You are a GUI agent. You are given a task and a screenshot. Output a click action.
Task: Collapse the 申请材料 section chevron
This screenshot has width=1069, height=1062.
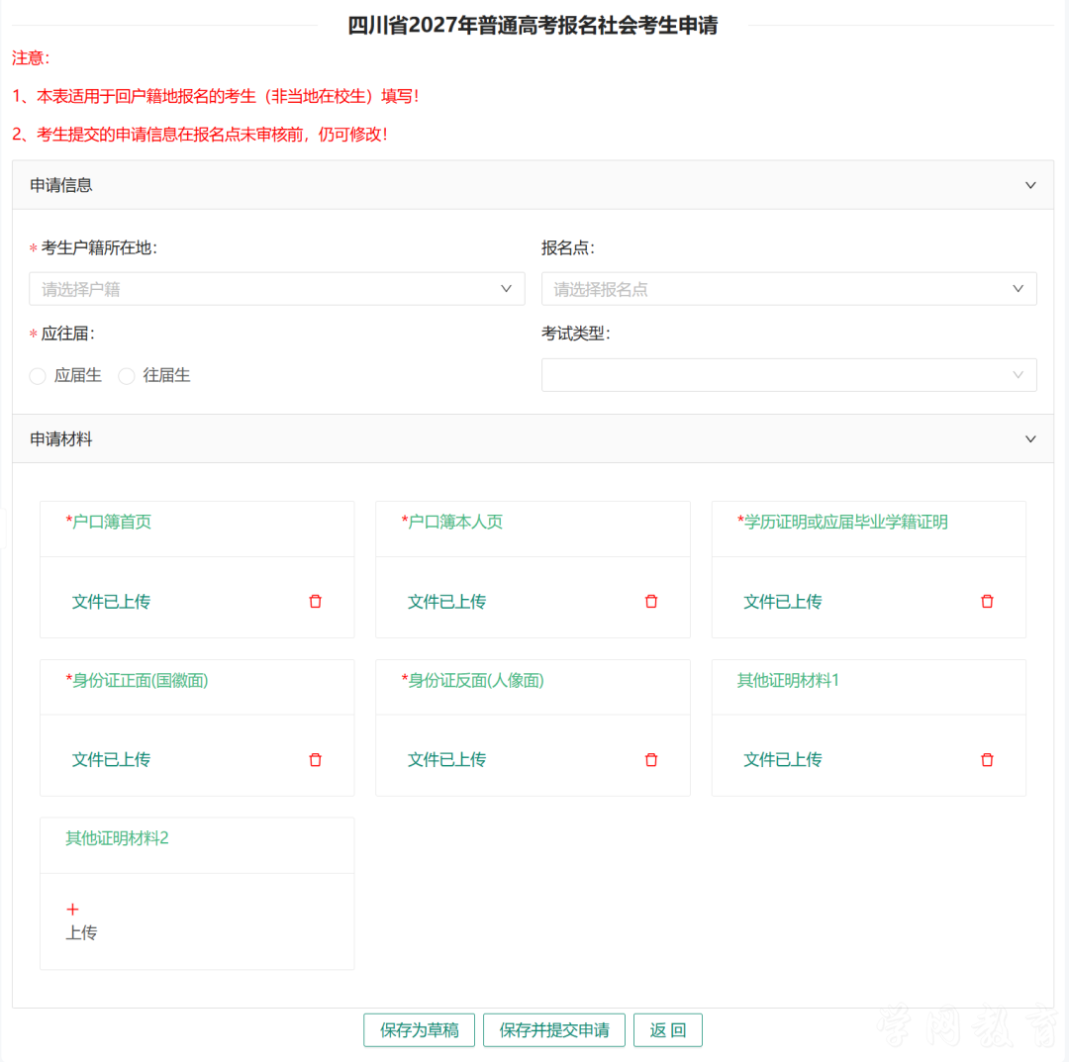tap(1030, 439)
